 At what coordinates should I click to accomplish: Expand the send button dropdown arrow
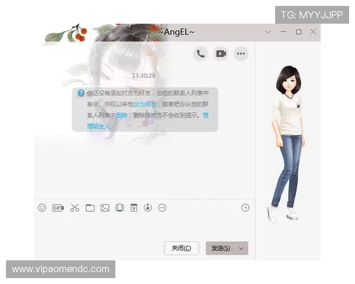241,248
